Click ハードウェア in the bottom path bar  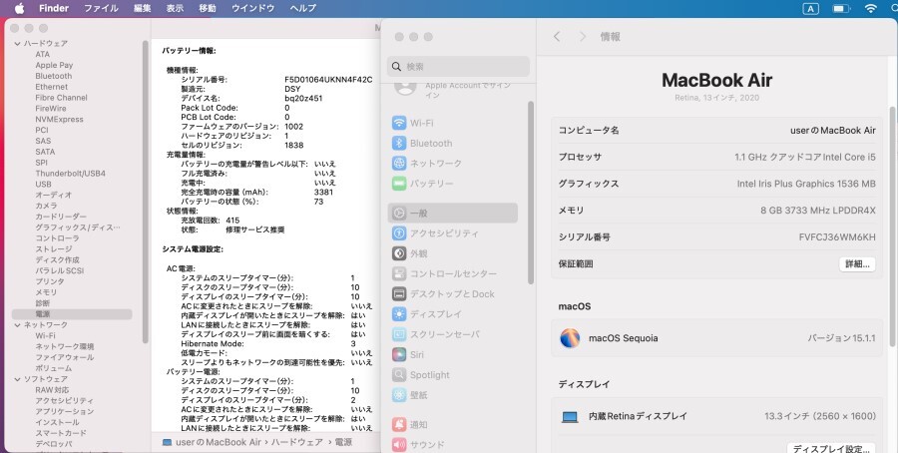296,442
